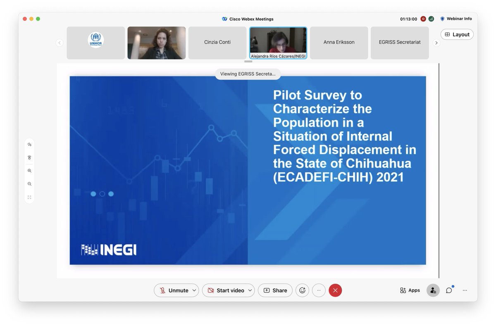
Task: Expand video options arrow next to Start video
Action: (x=250, y=290)
